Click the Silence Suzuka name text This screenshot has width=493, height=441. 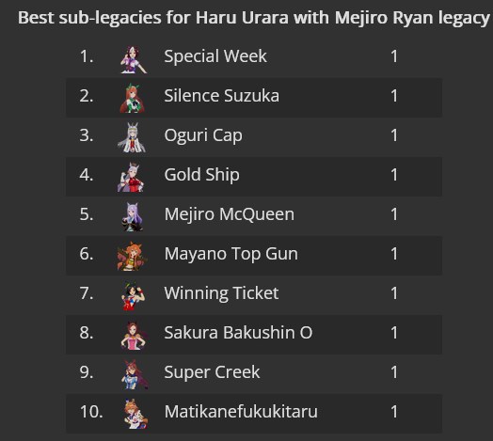(x=222, y=96)
